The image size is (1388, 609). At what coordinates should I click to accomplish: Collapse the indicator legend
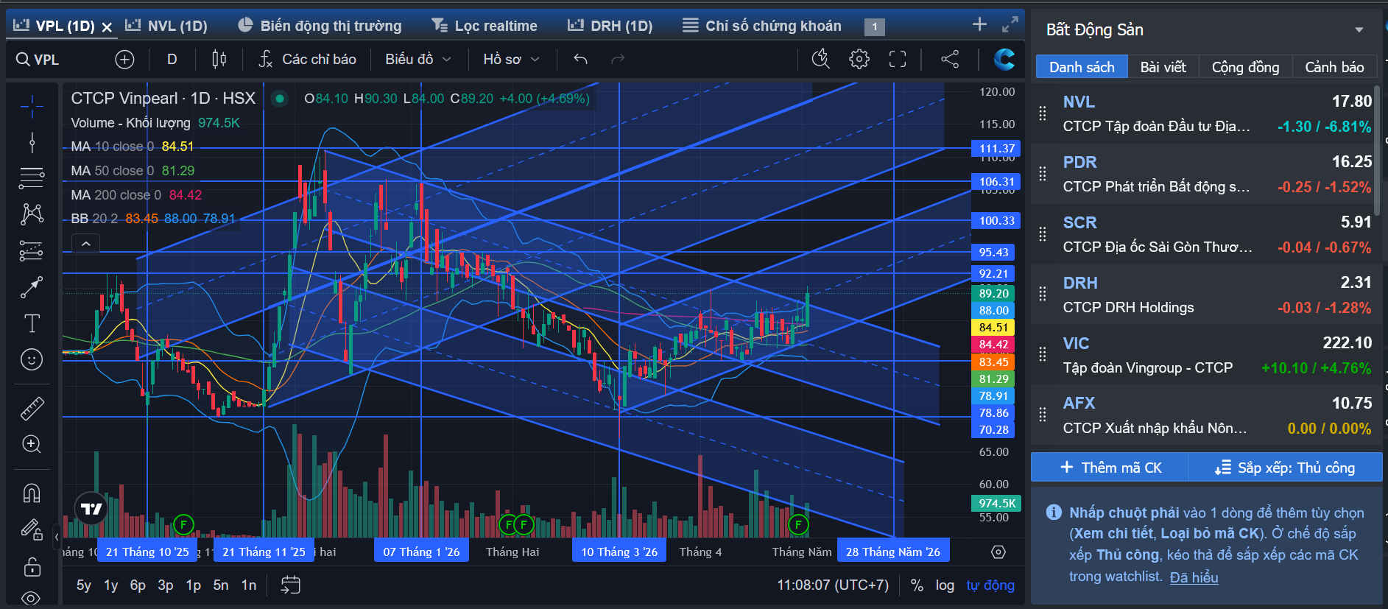[85, 244]
